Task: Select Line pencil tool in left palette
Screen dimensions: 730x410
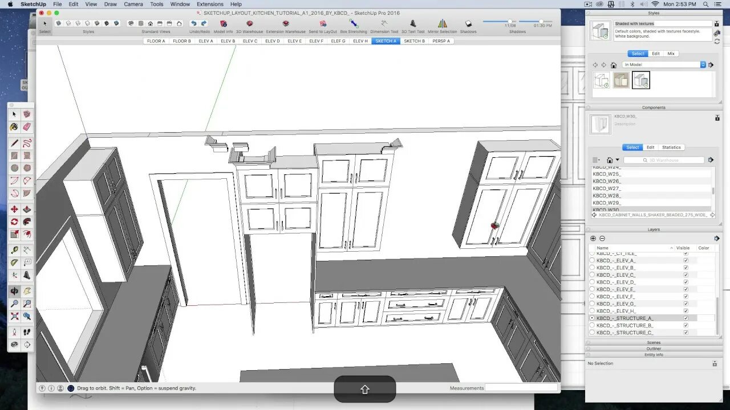Action: (14, 143)
